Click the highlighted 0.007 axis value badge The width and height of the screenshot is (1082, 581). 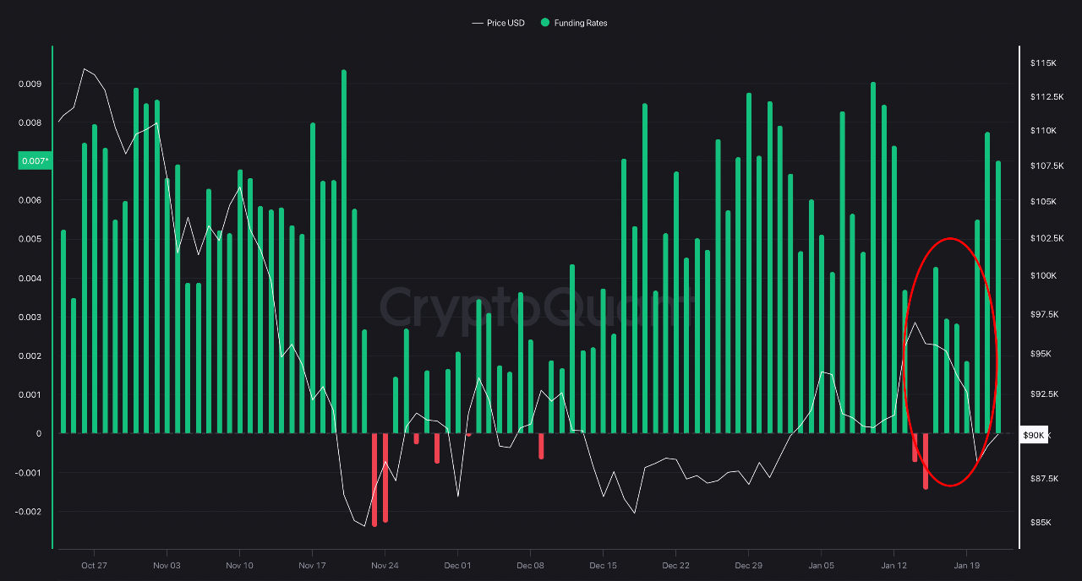click(34, 160)
